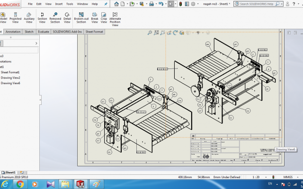Activate the Select cursor tool
303x189 pixels.
pyautogui.click(x=170, y=4)
